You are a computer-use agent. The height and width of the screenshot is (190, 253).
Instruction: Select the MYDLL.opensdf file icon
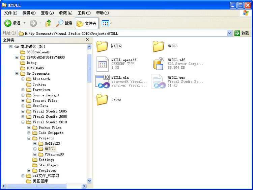[x=103, y=64]
